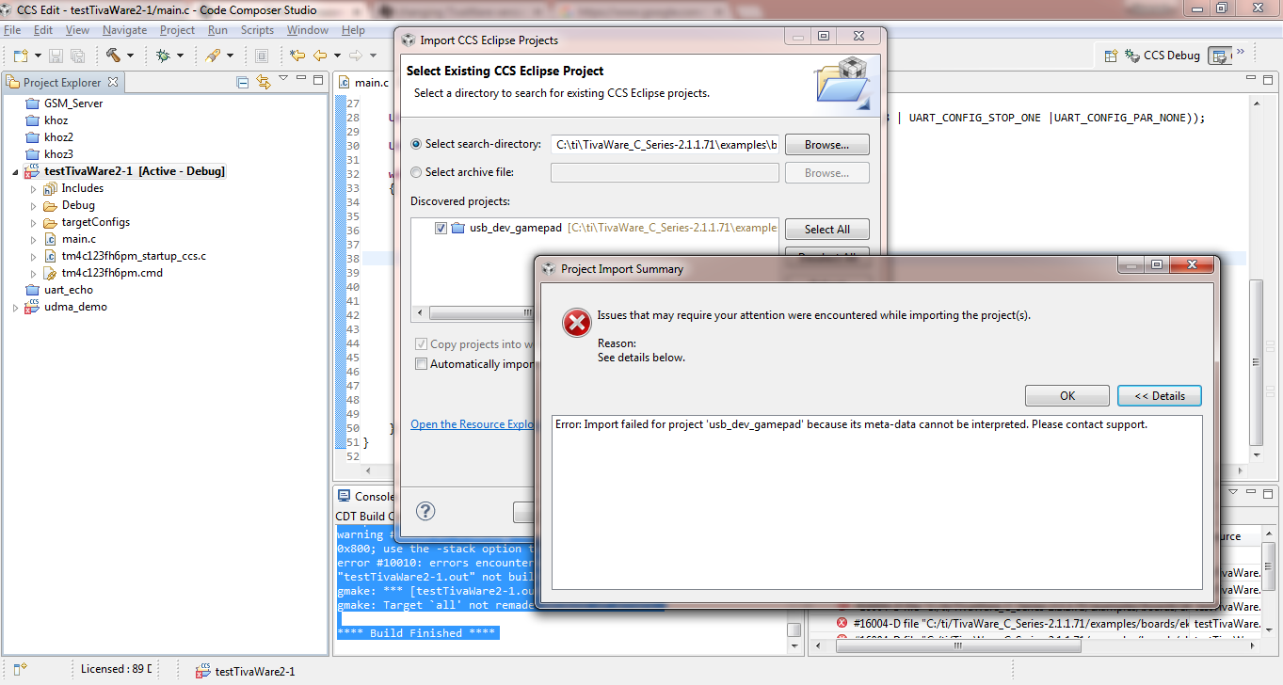Click the Build hammer toolbar icon
Viewport: 1283px width, 685px height.
[x=114, y=56]
